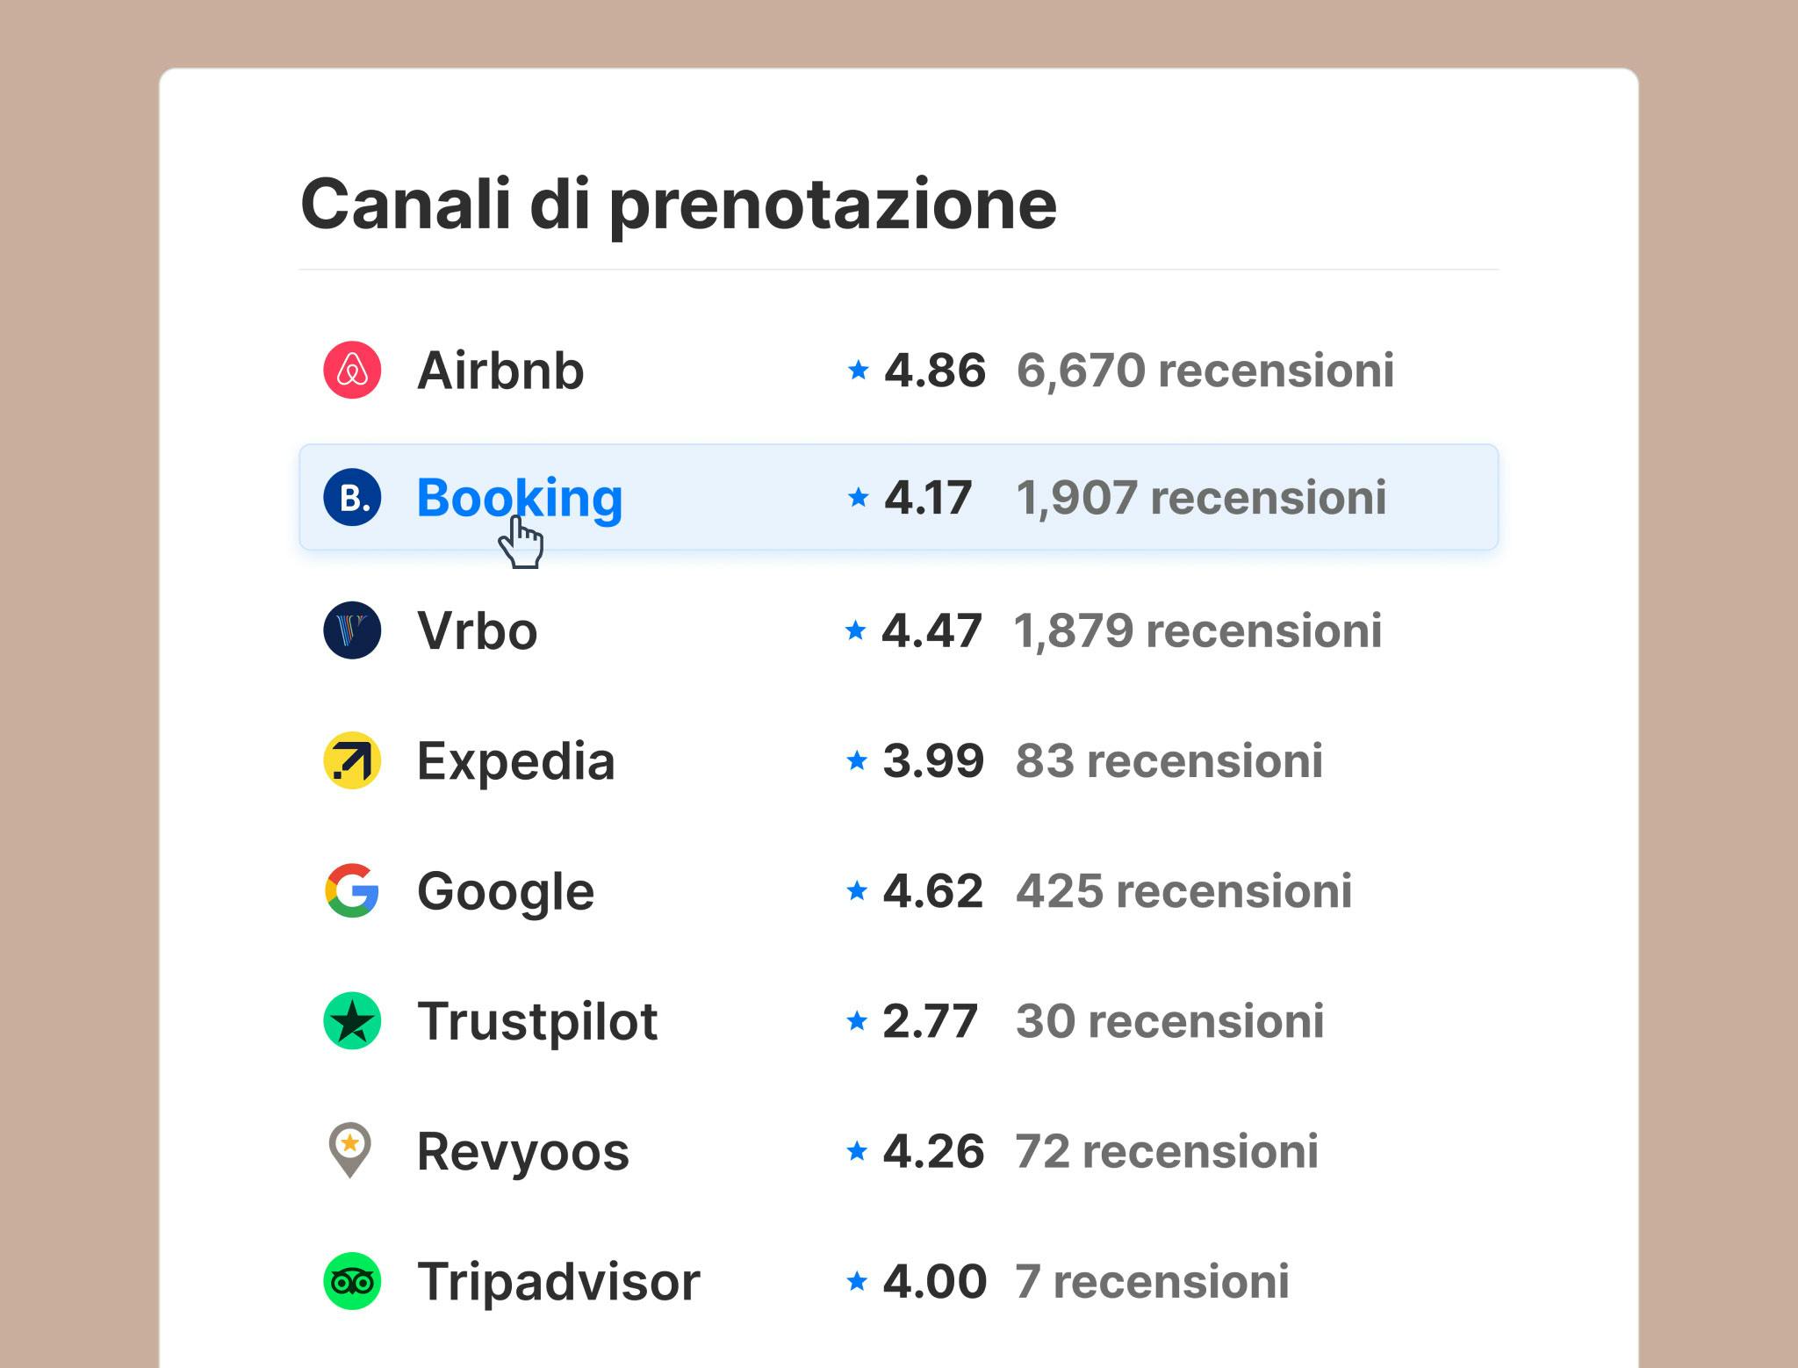Open the Airbnb channel entry
Screen dimensions: 1798x1368
(x=500, y=370)
